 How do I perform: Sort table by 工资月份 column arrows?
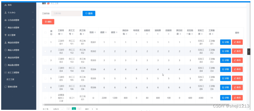point(61,34)
